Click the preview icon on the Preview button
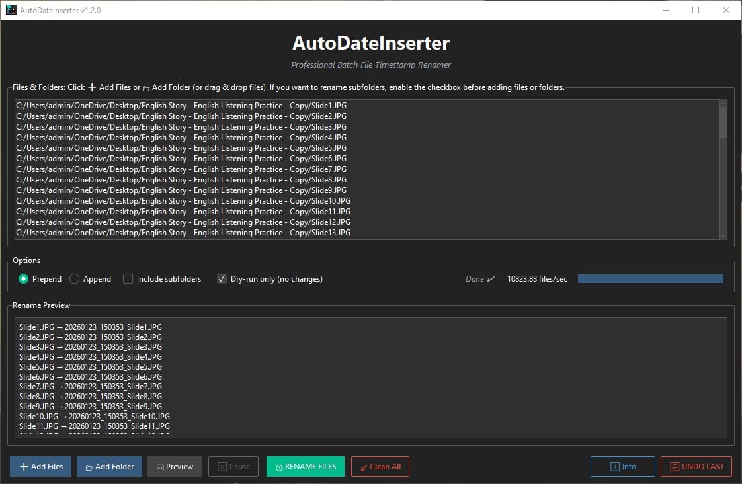 pos(159,466)
